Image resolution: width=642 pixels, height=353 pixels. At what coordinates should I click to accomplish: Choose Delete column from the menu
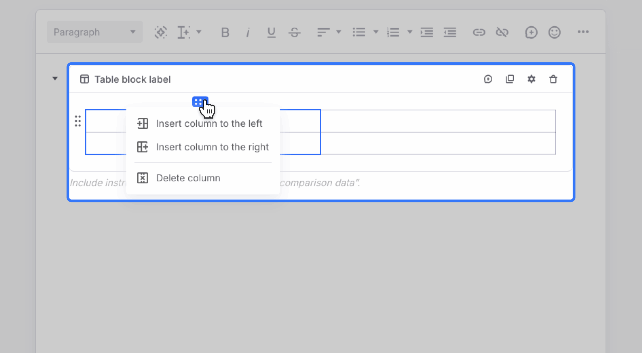click(x=188, y=178)
